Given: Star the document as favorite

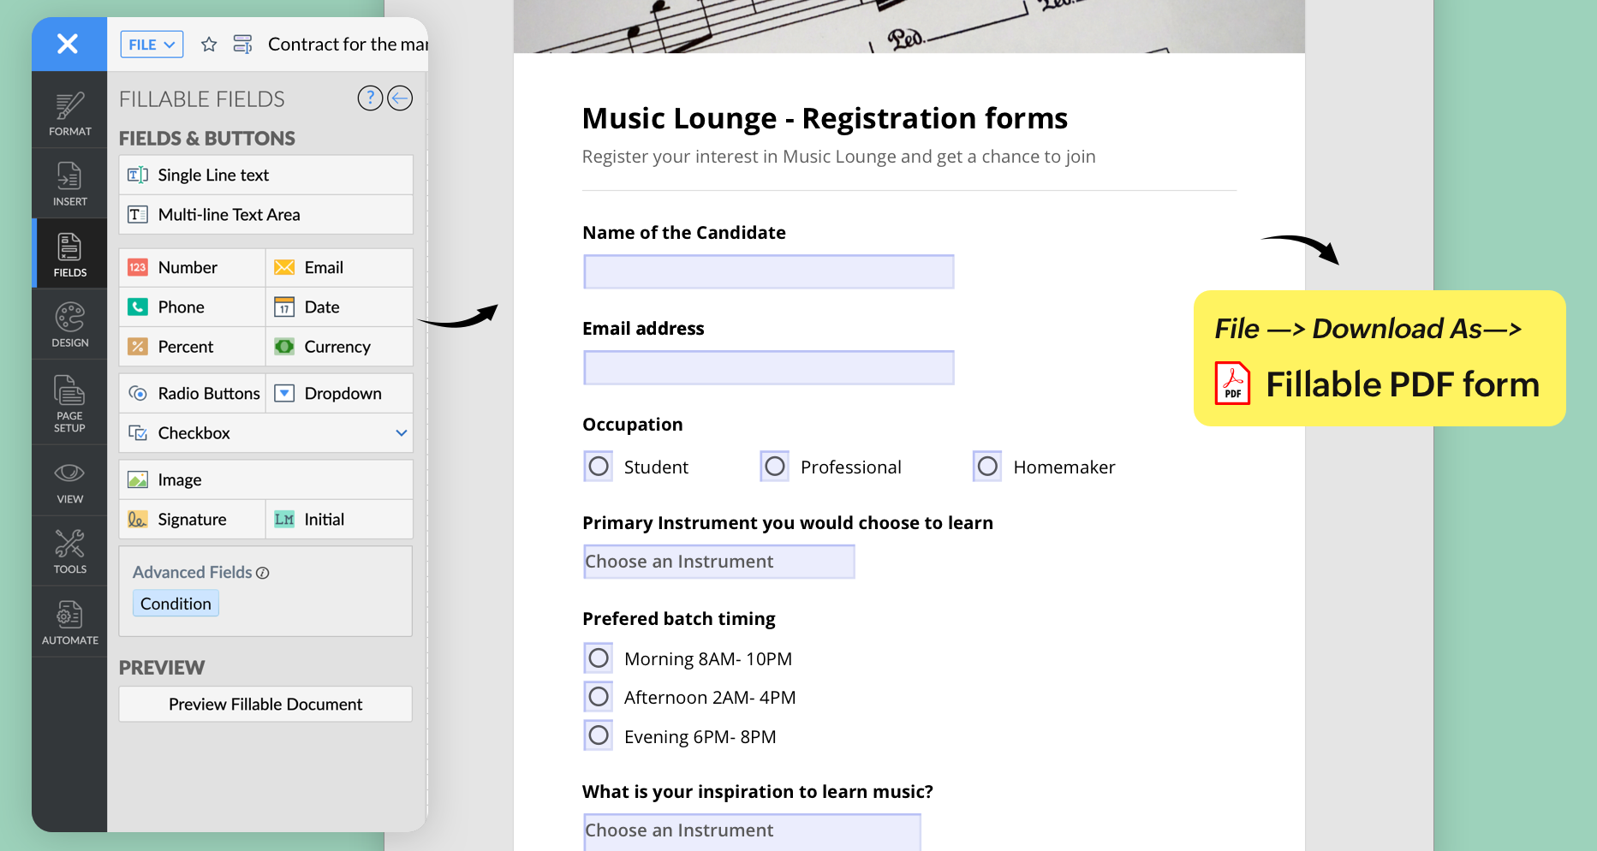Looking at the screenshot, I should coord(209,45).
